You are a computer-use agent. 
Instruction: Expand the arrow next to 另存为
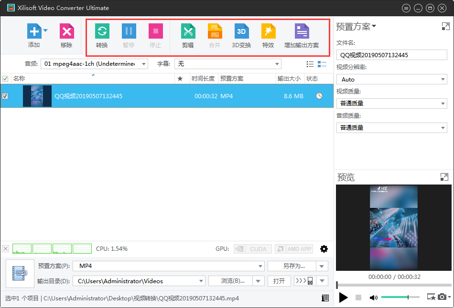tap(322, 266)
